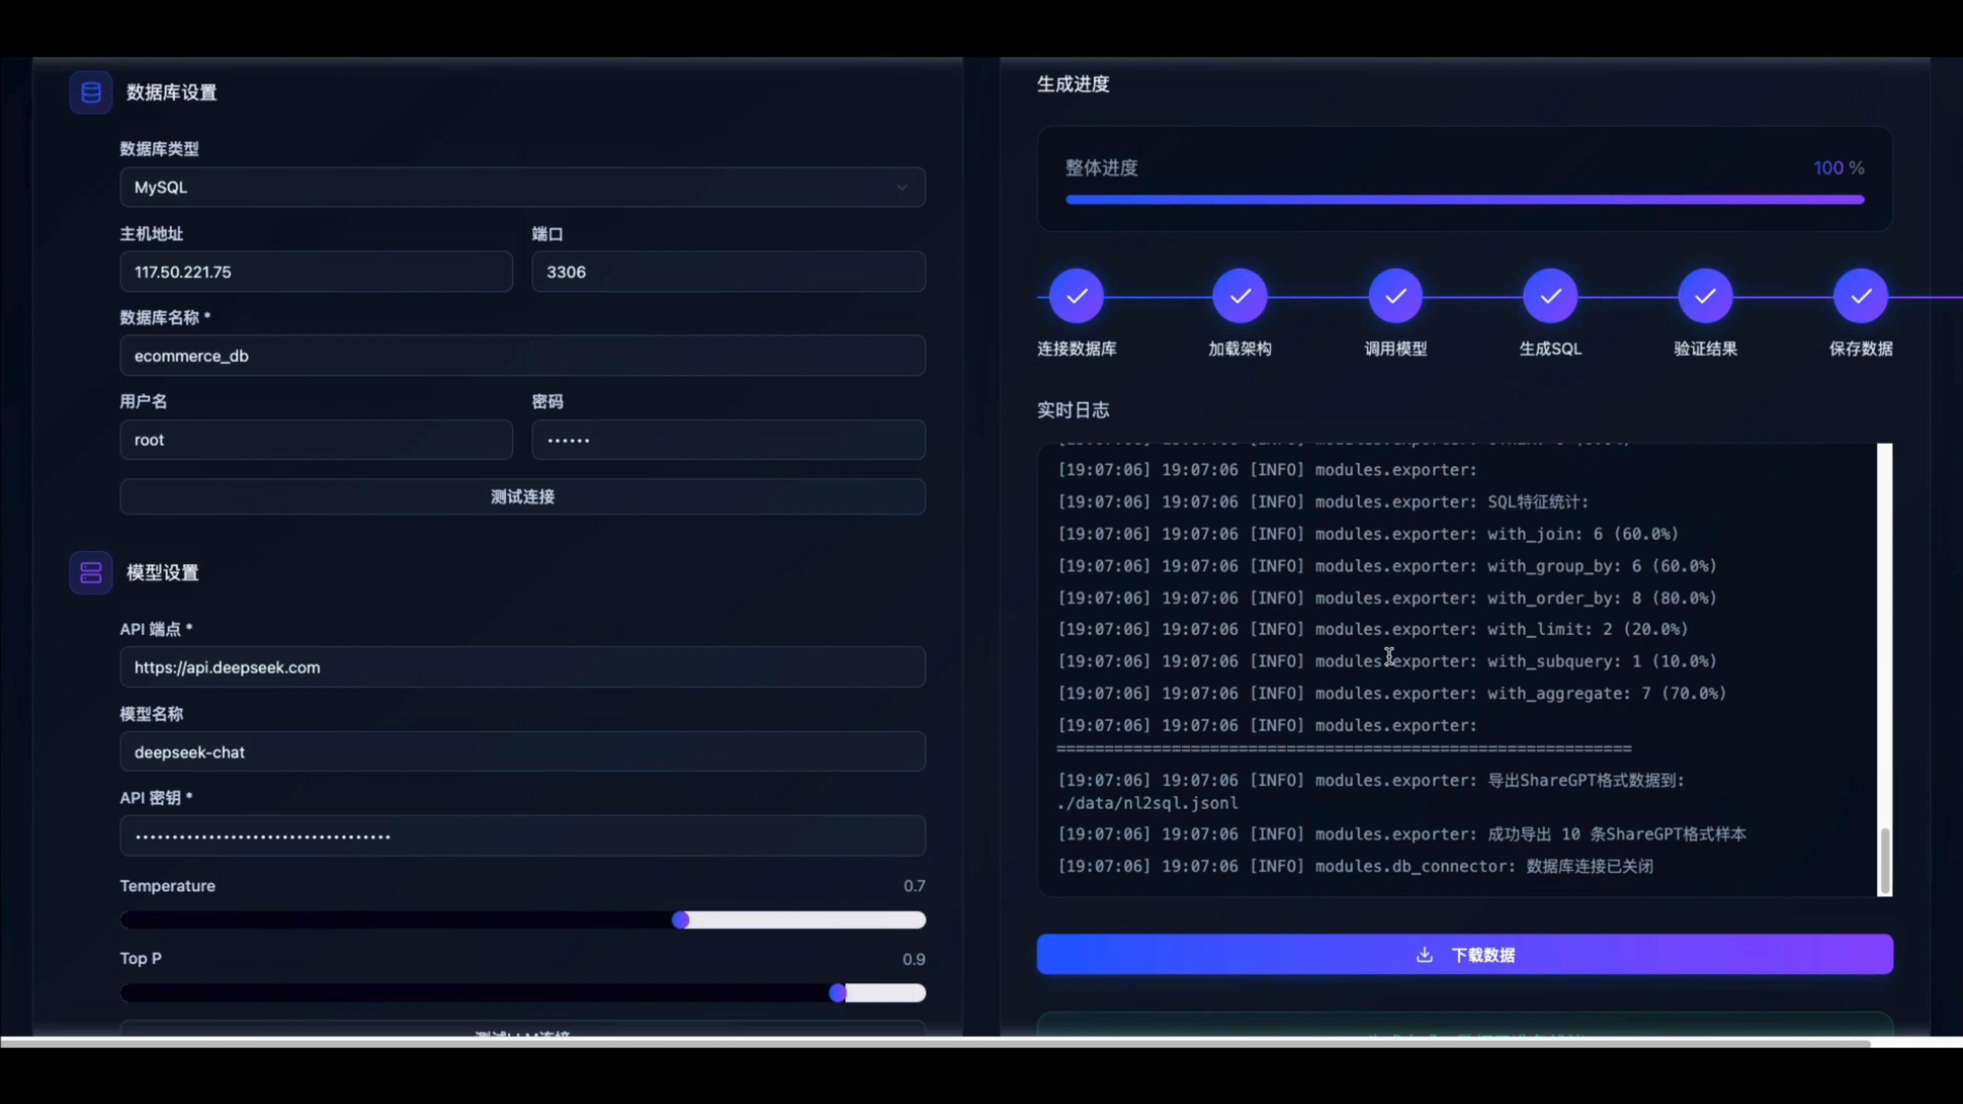Click the 加载架构 step checkmark circle
Screen dimensions: 1963x1104
click(1240, 295)
